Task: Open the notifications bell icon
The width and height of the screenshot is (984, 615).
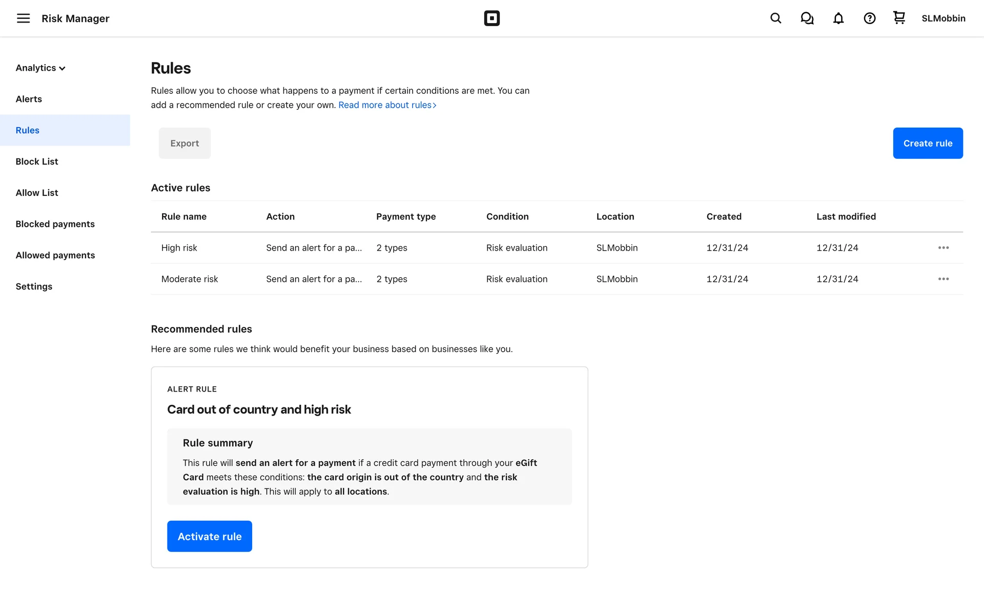Action: click(x=838, y=18)
